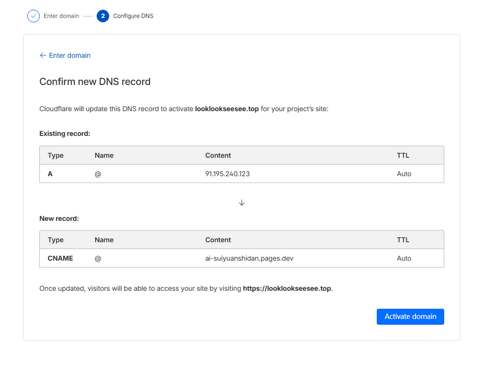
Task: Click the Auto TTL value in existing record
Action: pyautogui.click(x=404, y=174)
